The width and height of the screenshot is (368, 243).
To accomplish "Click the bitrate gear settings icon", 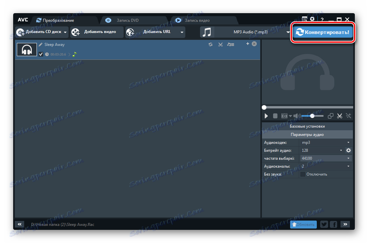I will 349,150.
